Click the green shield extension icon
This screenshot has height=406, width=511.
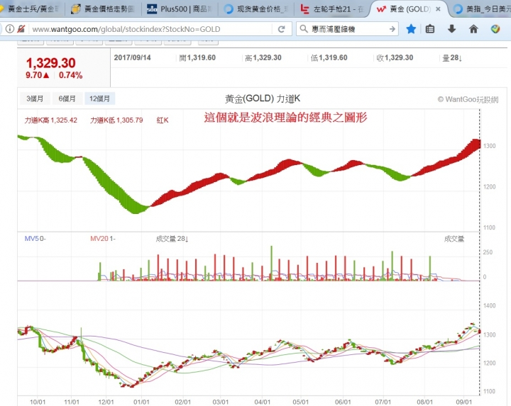[495, 29]
